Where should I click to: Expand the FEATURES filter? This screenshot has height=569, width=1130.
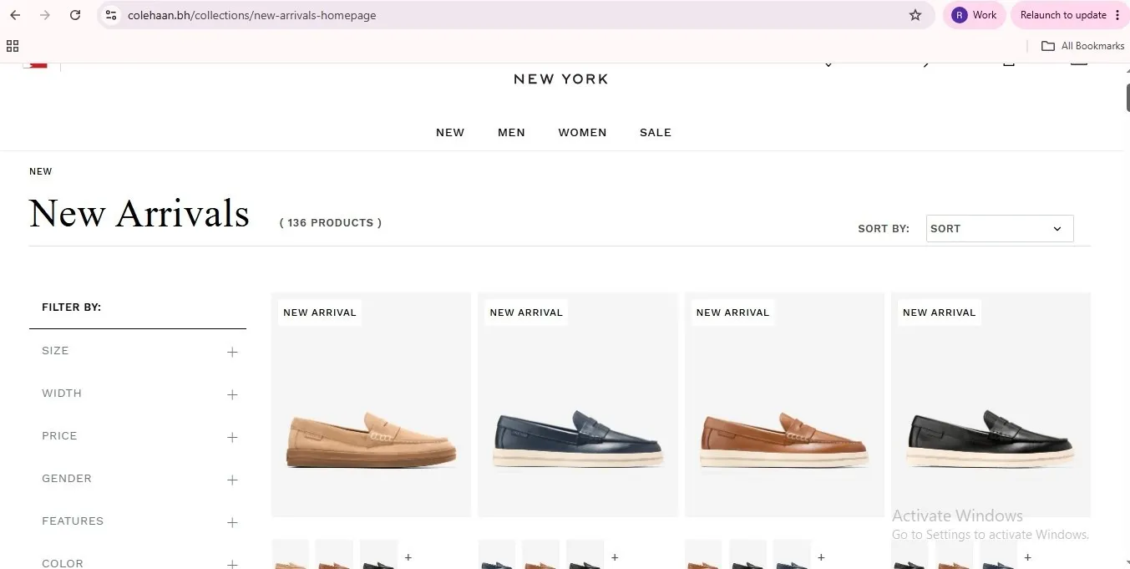coord(139,521)
